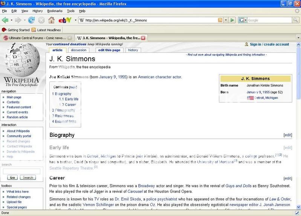Viewport: 301px width, 216px height.
Task: Click the Search button in sidebar
Action: [28, 178]
